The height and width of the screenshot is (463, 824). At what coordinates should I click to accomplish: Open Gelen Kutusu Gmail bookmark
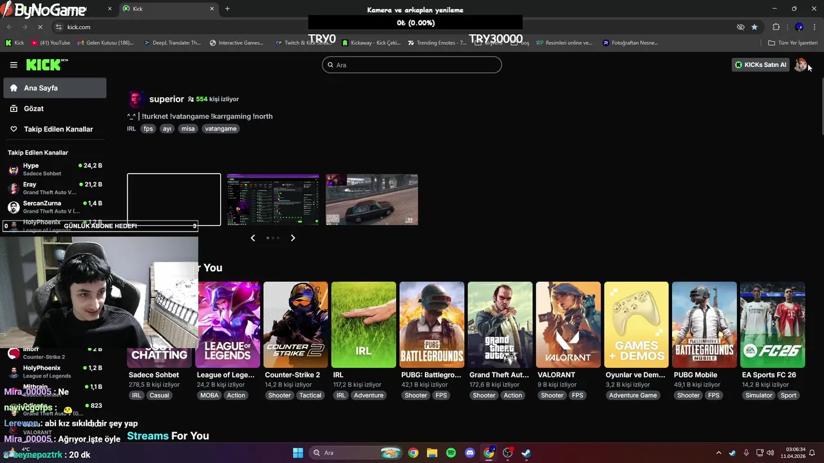tap(106, 43)
